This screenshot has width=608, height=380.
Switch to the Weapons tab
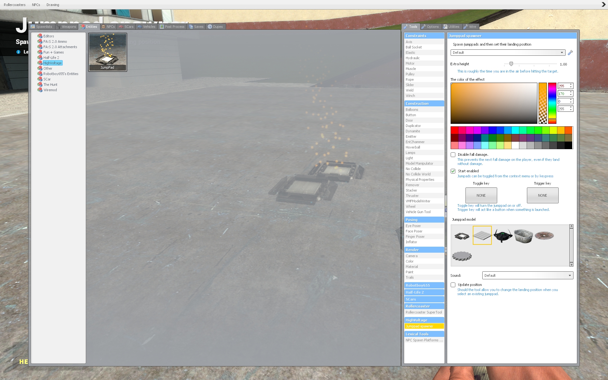(x=66, y=27)
